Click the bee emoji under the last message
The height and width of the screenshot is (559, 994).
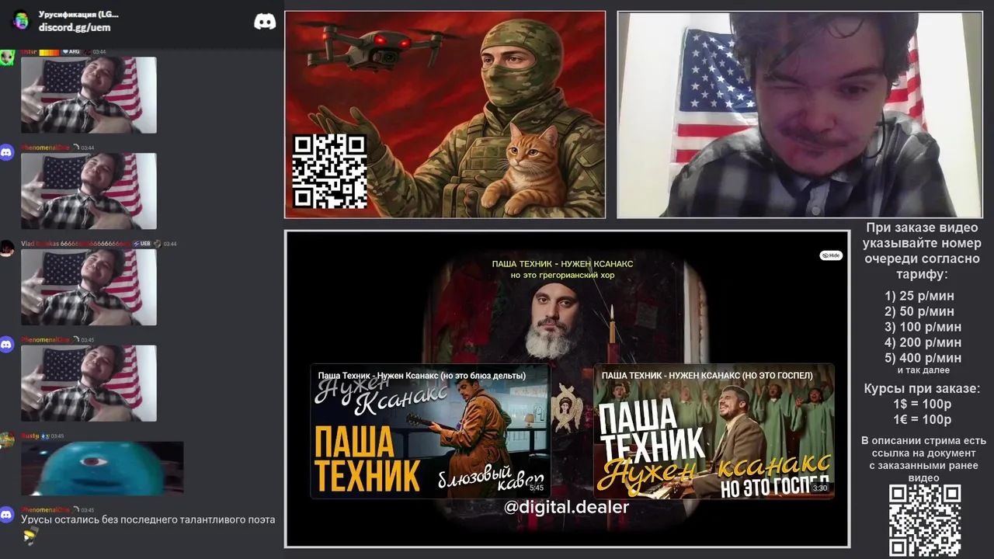click(x=30, y=534)
